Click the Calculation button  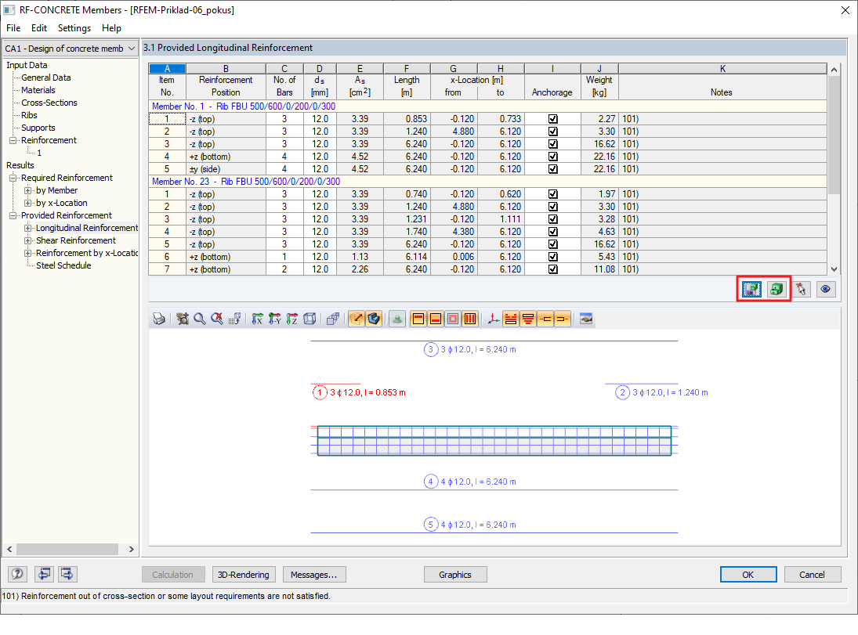[x=173, y=575]
